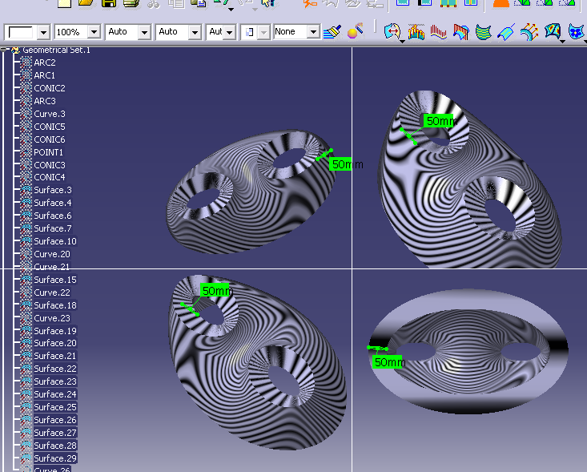This screenshot has width=587, height=472.
Task: Expand the Undo history arrow
Action: [231, 9]
